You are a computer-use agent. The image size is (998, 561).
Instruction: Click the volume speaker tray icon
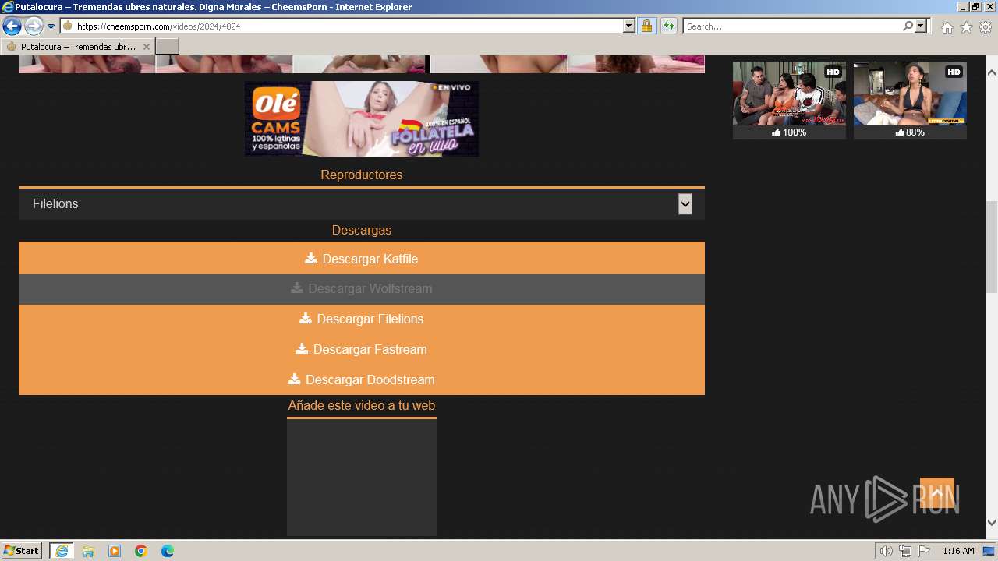pyautogui.click(x=887, y=551)
